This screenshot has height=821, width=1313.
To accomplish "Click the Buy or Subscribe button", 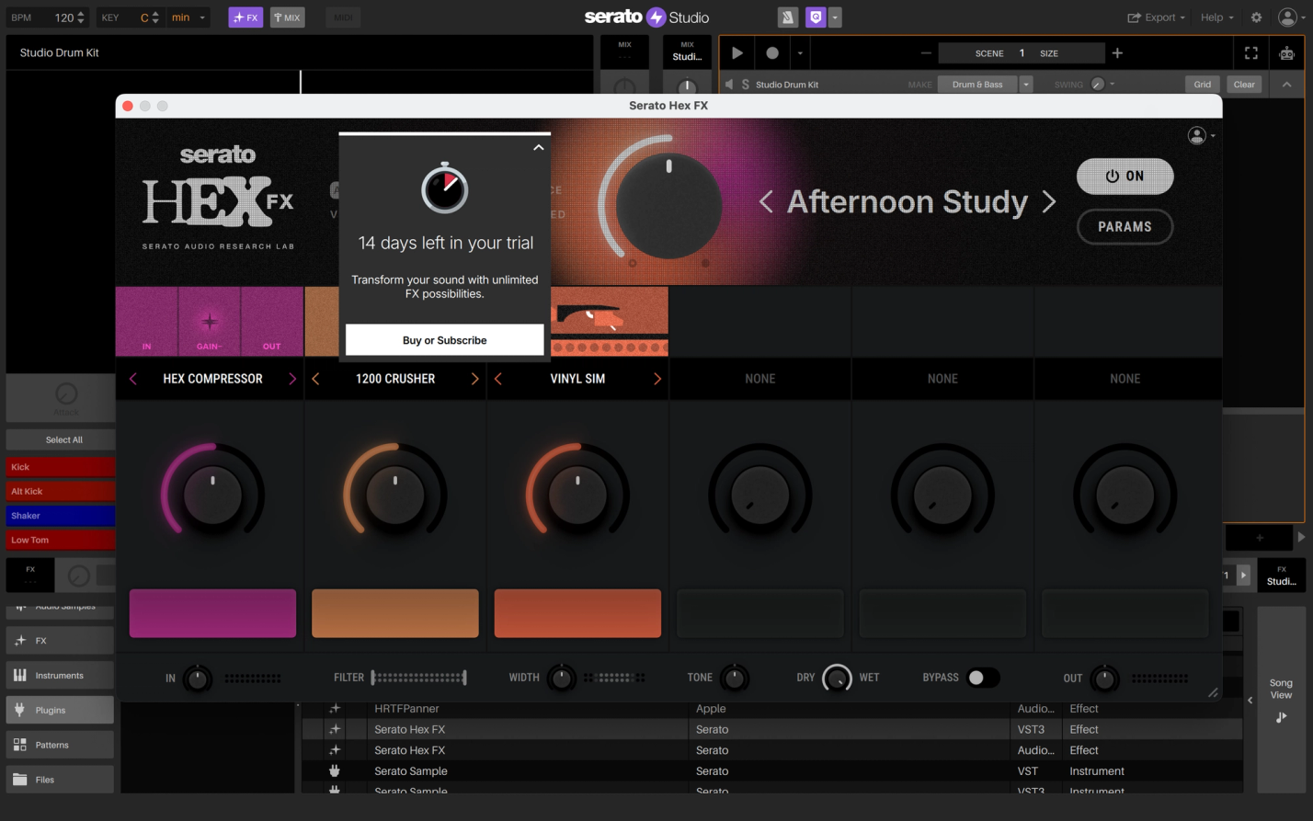I will coord(445,340).
